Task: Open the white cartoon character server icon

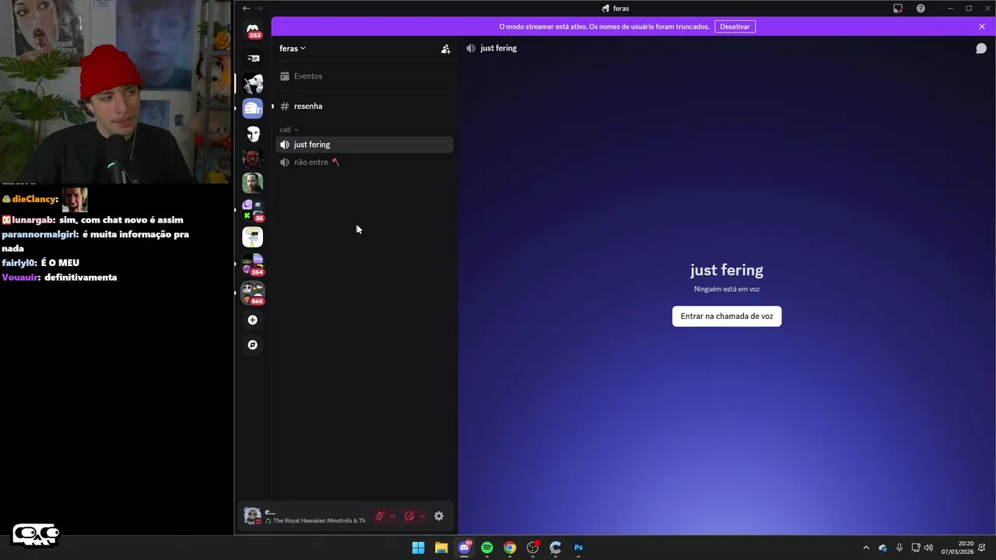Action: pos(253,236)
